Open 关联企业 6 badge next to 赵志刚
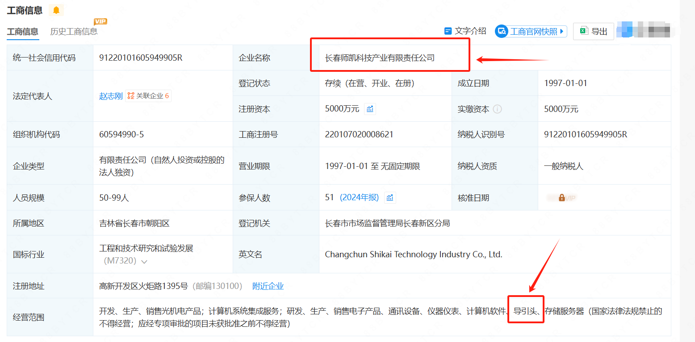 (148, 96)
